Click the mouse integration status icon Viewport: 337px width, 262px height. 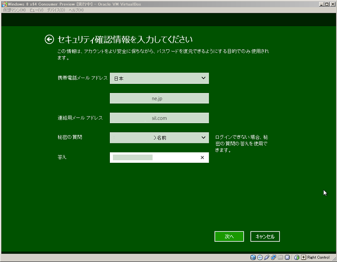click(297, 257)
